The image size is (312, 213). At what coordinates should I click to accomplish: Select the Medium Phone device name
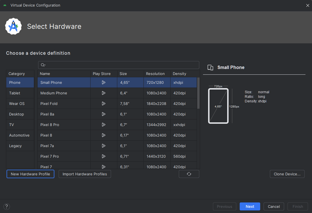(x=54, y=93)
